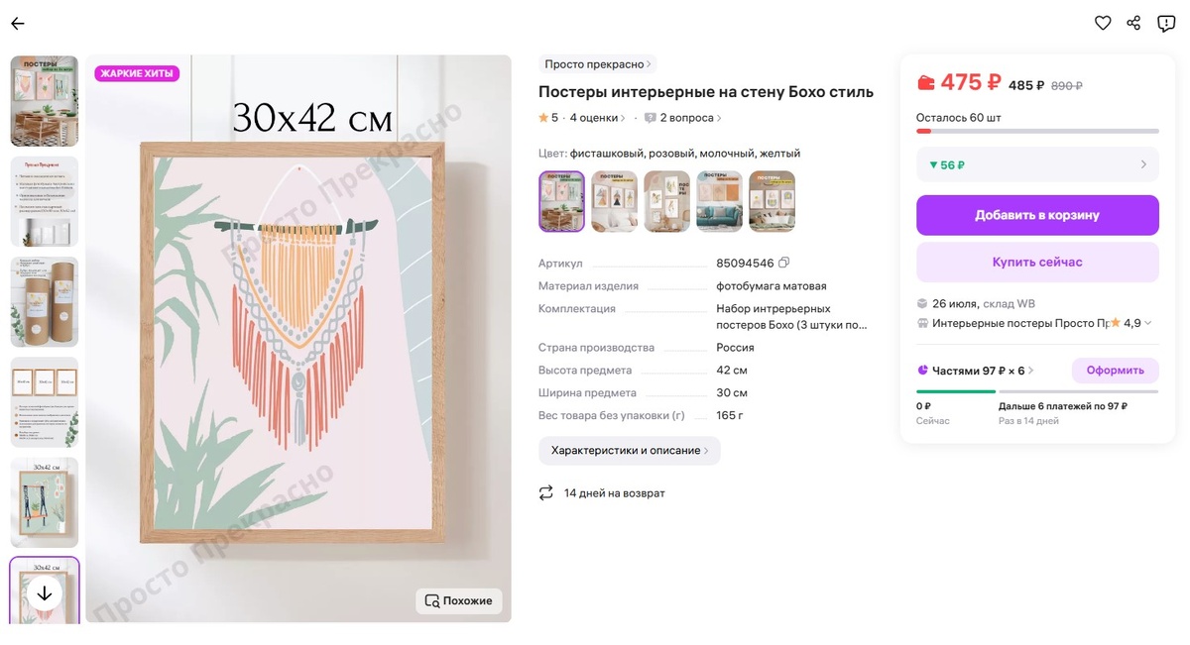The height and width of the screenshot is (645, 1190).
Task: Click the back arrow icon
Action: [x=18, y=24]
